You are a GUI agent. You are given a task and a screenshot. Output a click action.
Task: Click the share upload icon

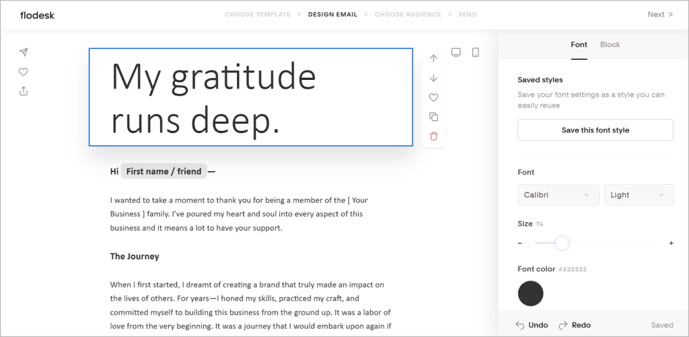point(24,91)
